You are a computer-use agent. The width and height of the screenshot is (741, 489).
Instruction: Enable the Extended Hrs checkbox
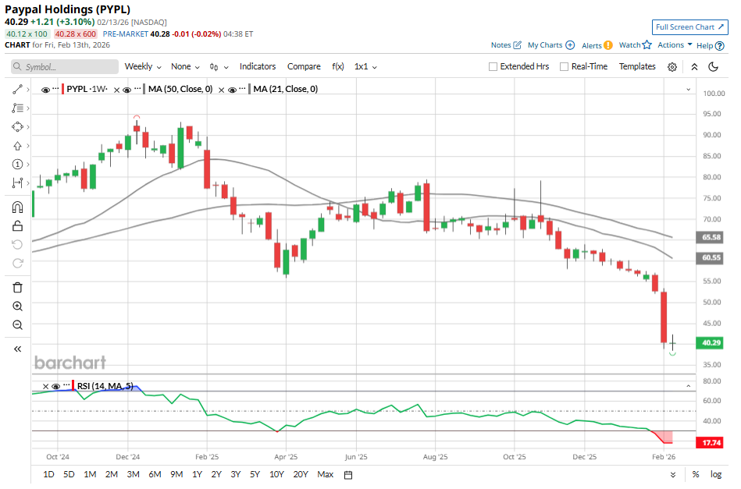coord(493,67)
